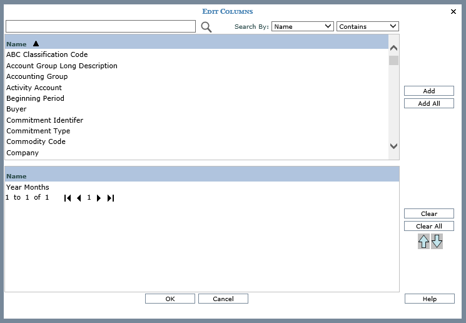Image resolution: width=466 pixels, height=323 pixels.
Task: Select Year Months in selected columns
Action: click(28, 187)
